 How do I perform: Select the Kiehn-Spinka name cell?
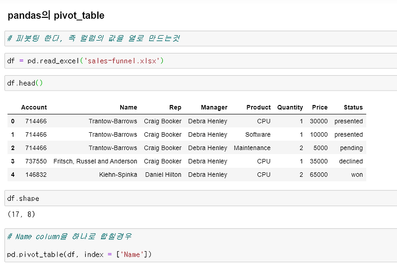point(118,175)
